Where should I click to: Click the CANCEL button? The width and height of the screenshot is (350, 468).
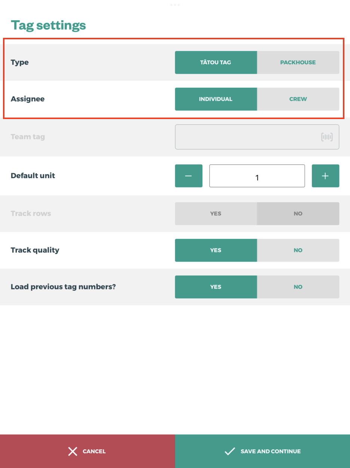click(87, 451)
